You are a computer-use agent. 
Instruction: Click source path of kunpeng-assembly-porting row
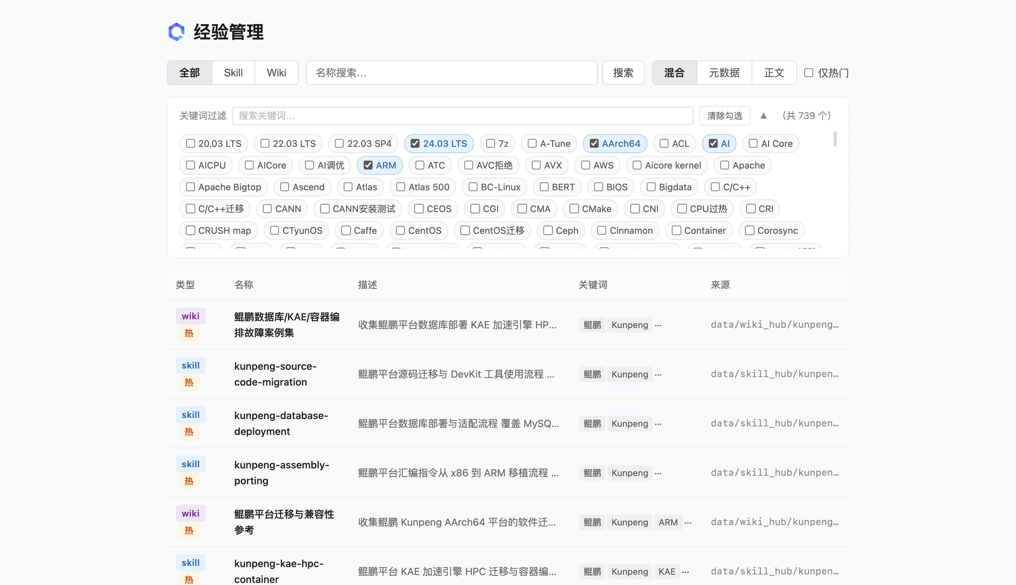tap(775, 473)
